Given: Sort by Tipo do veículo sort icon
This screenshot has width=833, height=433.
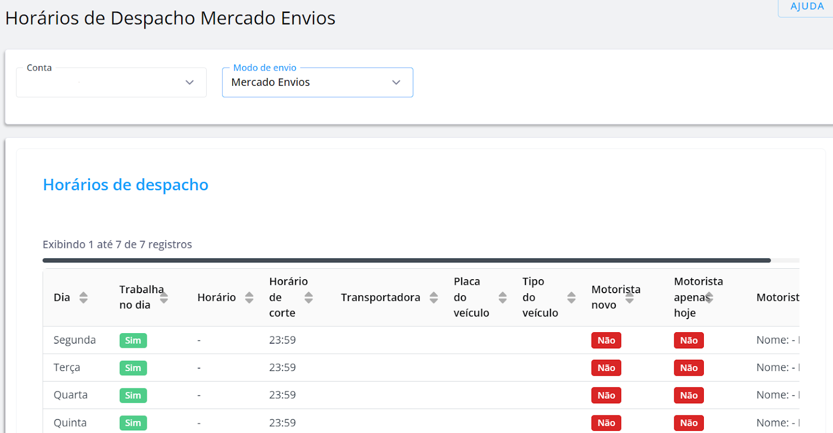Looking at the screenshot, I should (571, 297).
